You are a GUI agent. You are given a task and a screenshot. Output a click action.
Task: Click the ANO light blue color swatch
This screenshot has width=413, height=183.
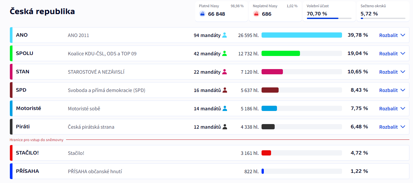pos(11,35)
